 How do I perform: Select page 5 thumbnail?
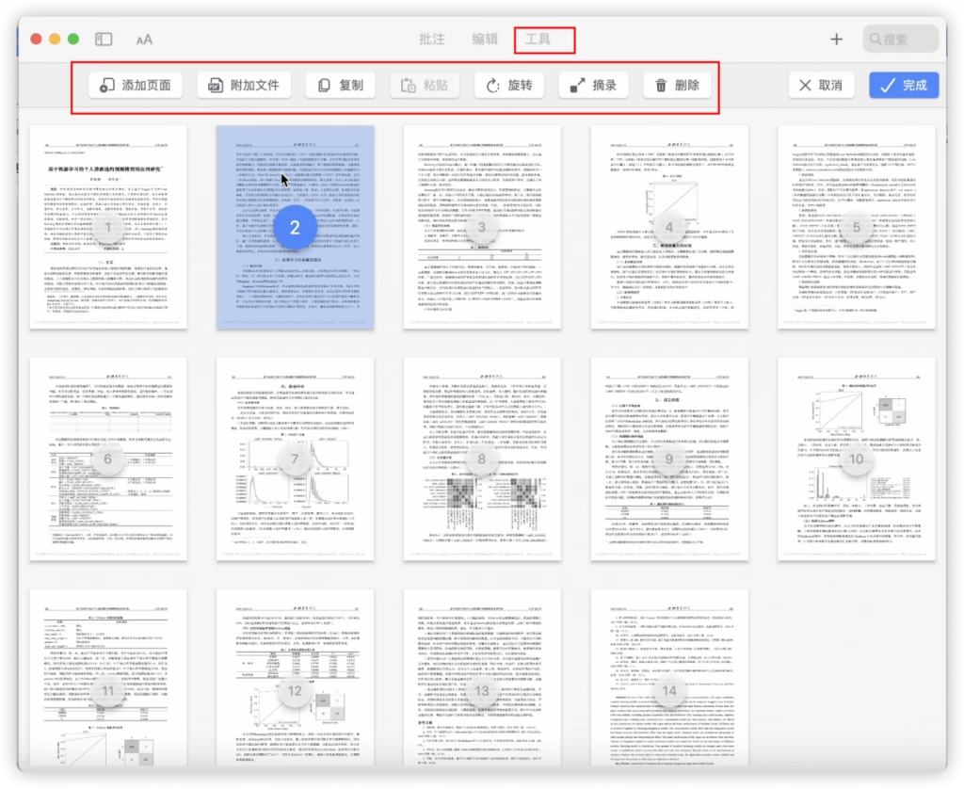coord(857,228)
